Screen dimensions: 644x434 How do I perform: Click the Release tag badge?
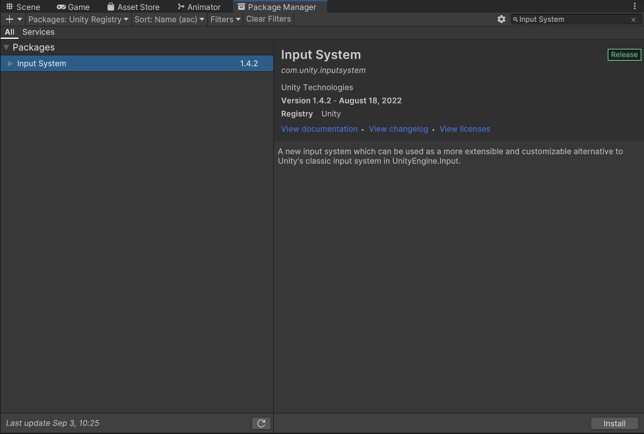pyautogui.click(x=624, y=55)
